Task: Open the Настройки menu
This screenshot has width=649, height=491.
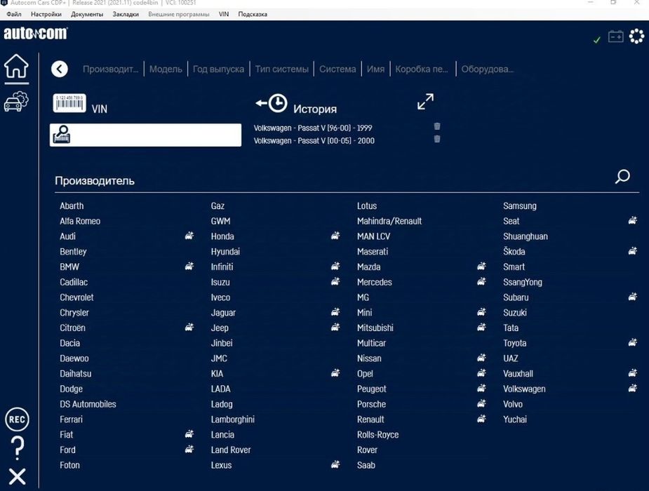Action: coord(46,14)
